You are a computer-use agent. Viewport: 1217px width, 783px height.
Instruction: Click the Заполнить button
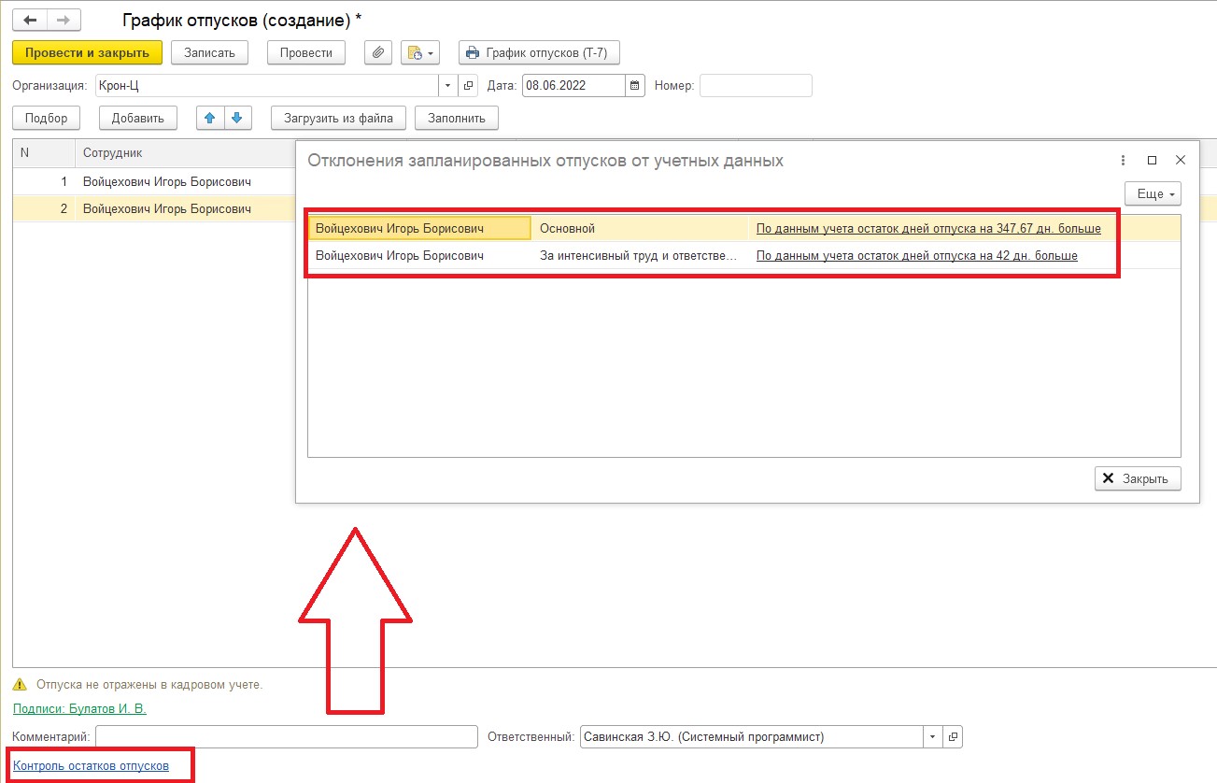[457, 118]
